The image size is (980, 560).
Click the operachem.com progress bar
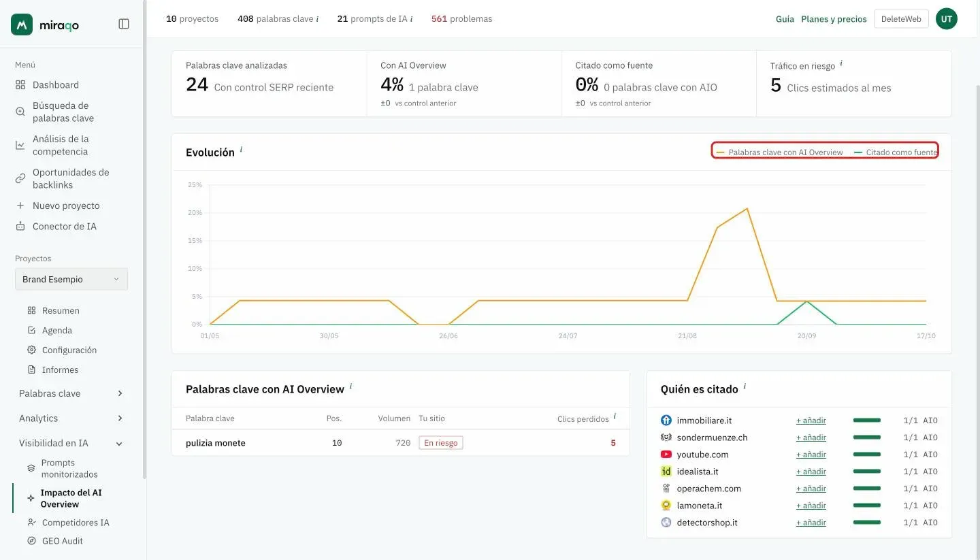coord(867,489)
